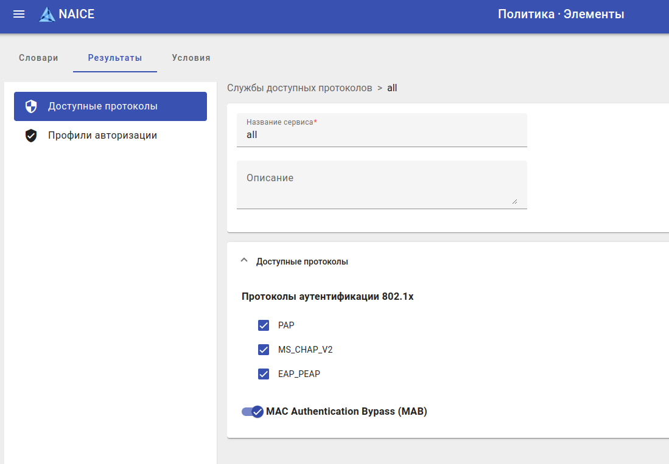Switch to the Словари tab
Screen dimensions: 669x464
(38, 58)
